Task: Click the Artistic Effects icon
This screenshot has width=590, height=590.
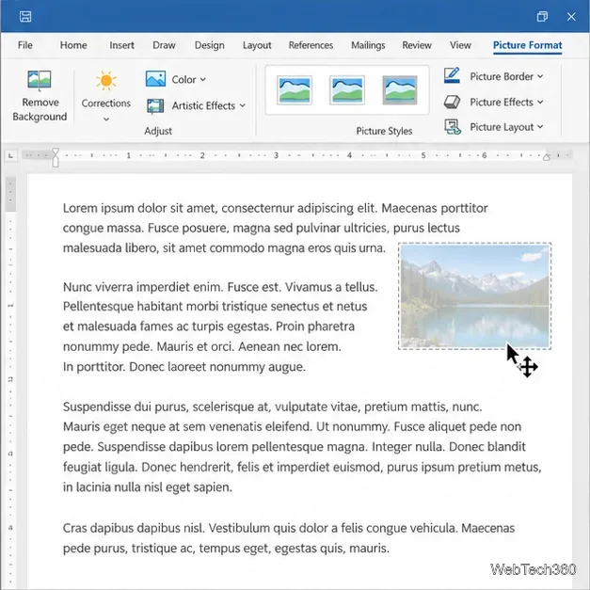Action: pos(155,105)
